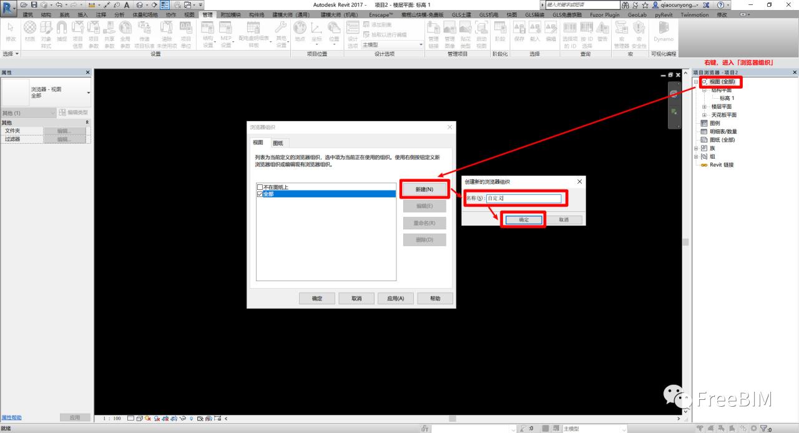
Task: Confirm new organization with 确定 in small dialog
Action: (x=523, y=220)
